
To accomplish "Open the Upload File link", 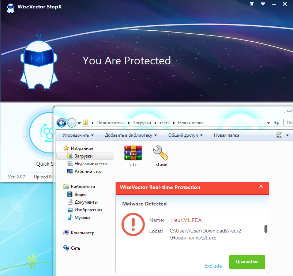I will [x=44, y=177].
